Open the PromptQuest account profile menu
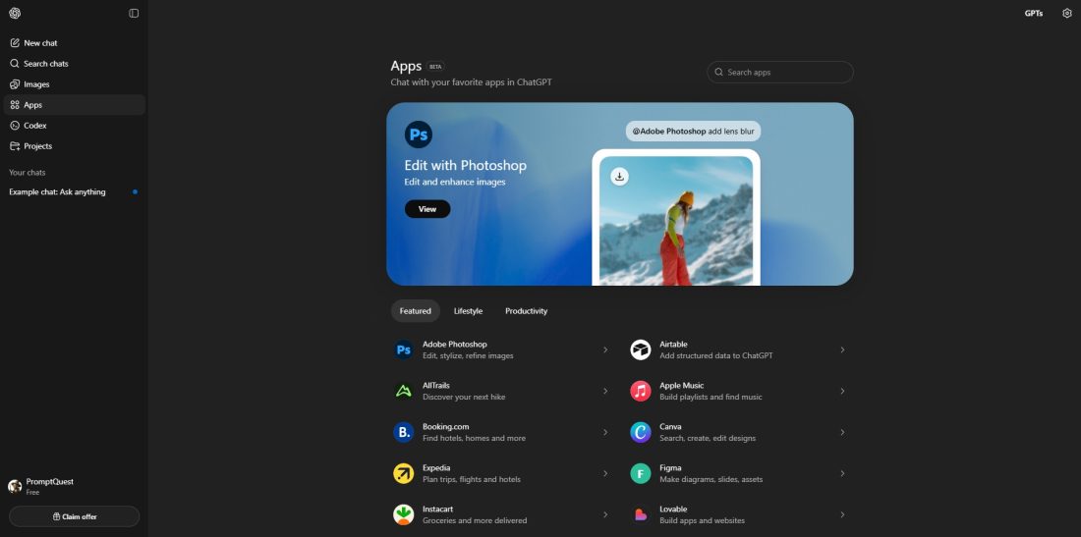 (49, 486)
